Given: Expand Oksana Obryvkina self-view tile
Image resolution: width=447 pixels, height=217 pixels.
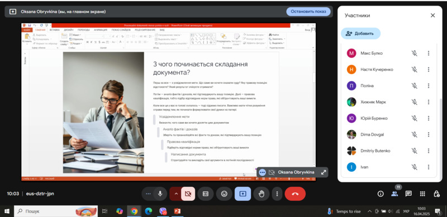Looking at the screenshot, I should tap(324, 172).
